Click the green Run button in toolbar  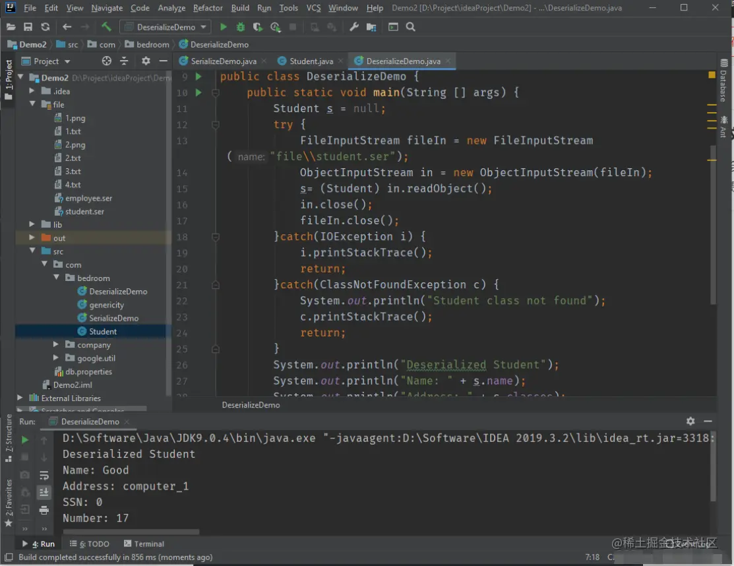point(224,27)
